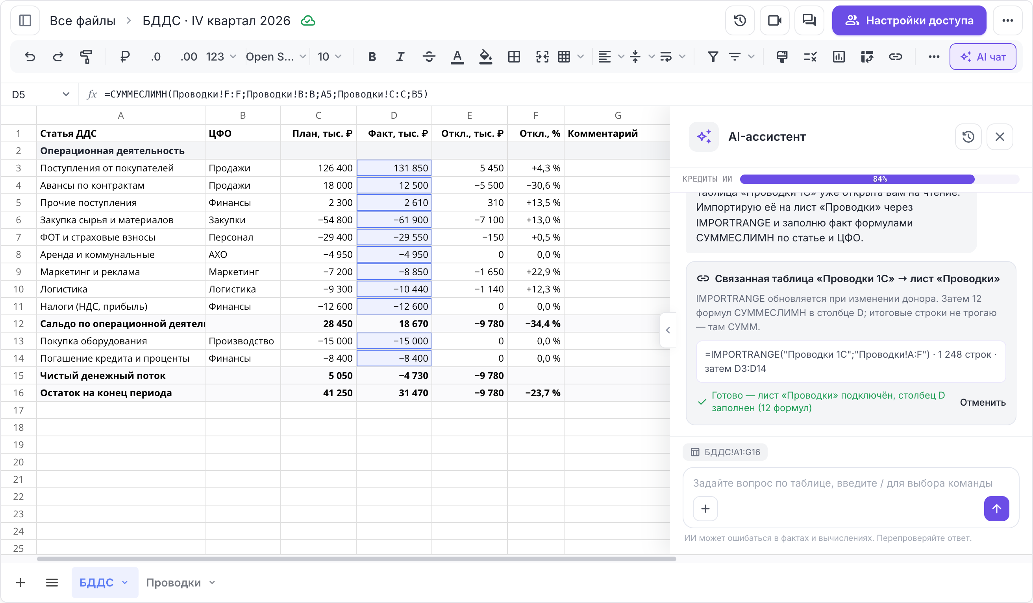Viewport: 1033px width, 603px height.
Task: Open БДДС sheet tab menu chevron
Action: pos(125,582)
